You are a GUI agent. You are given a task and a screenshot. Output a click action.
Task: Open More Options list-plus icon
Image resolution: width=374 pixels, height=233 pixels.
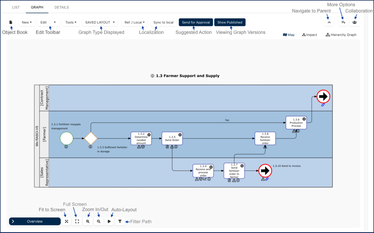tap(343, 22)
